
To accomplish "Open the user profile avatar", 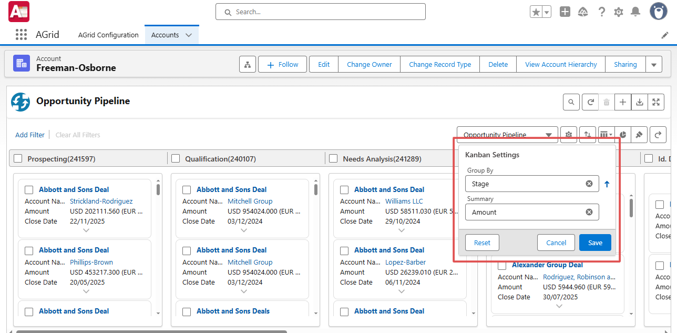I will tap(659, 11).
